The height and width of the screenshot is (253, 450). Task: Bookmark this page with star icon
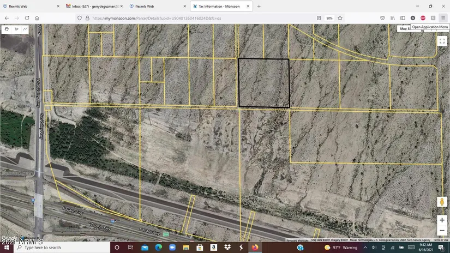click(340, 18)
